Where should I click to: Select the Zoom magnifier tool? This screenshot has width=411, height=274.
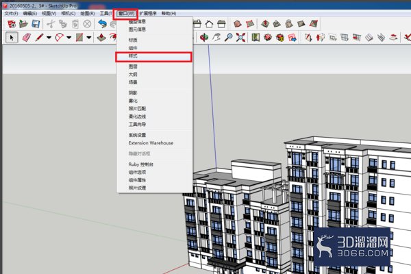pyautogui.click(x=229, y=38)
